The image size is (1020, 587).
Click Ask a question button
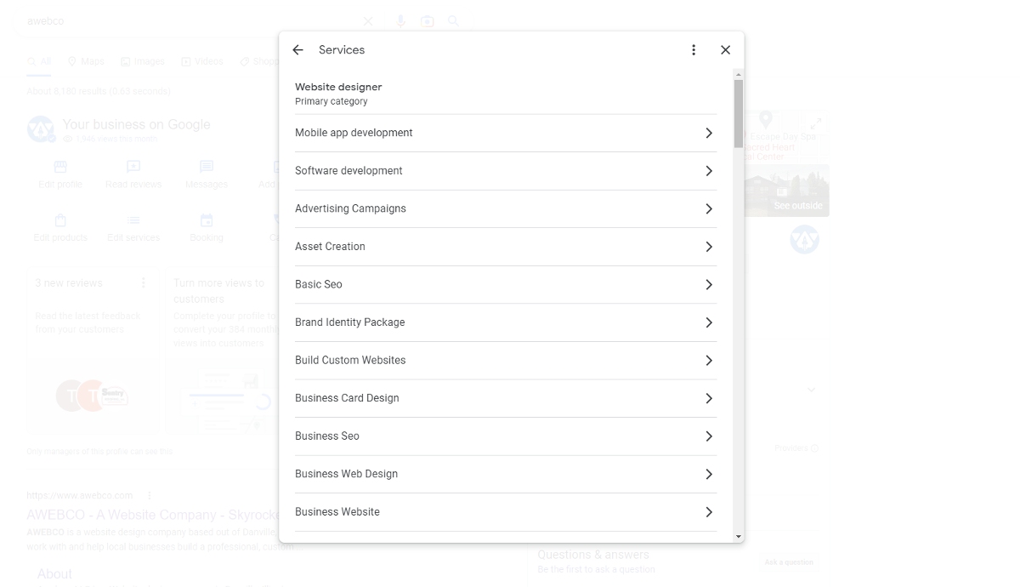(789, 562)
